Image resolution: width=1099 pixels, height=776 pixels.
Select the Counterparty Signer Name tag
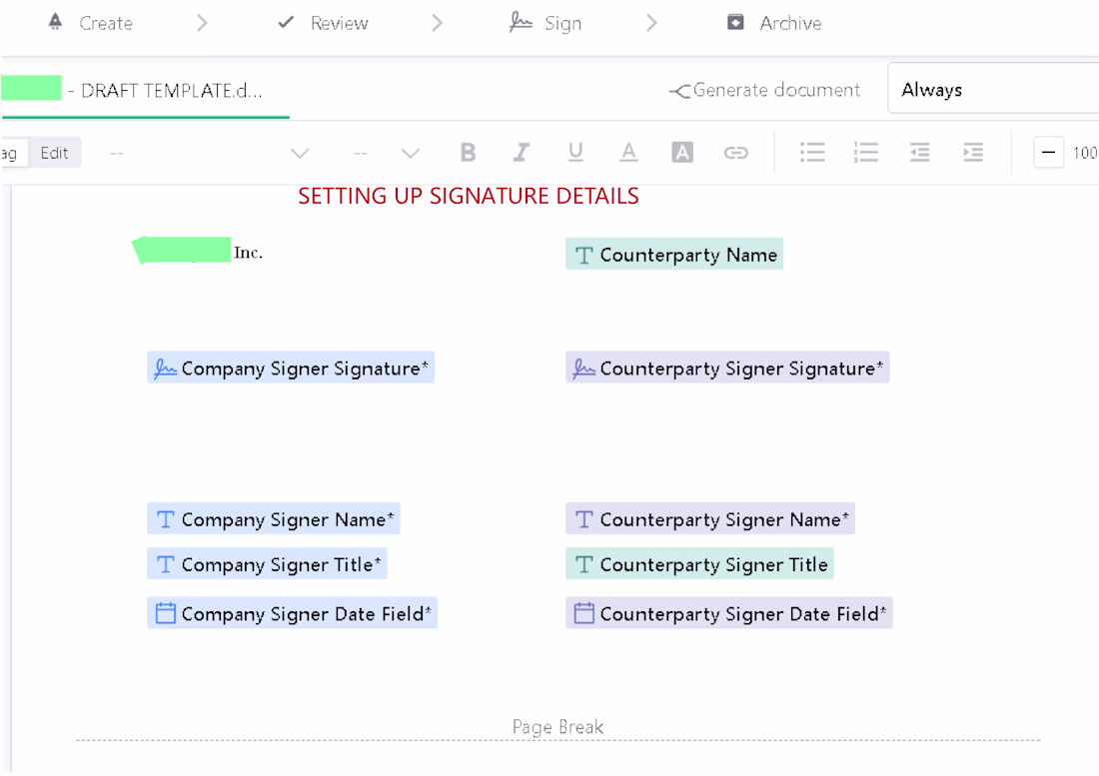pos(710,519)
